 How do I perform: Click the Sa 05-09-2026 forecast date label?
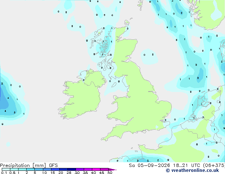coord(149,165)
